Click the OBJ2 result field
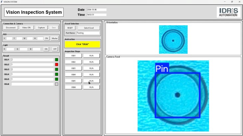Viewport: 243px width, 136px height. tap(32, 65)
